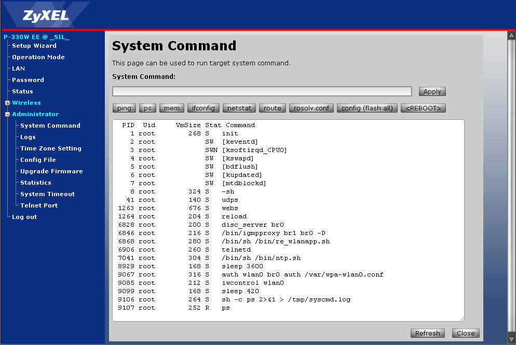The width and height of the screenshot is (516, 345).
Task: Run the ping command button
Action: coord(124,108)
